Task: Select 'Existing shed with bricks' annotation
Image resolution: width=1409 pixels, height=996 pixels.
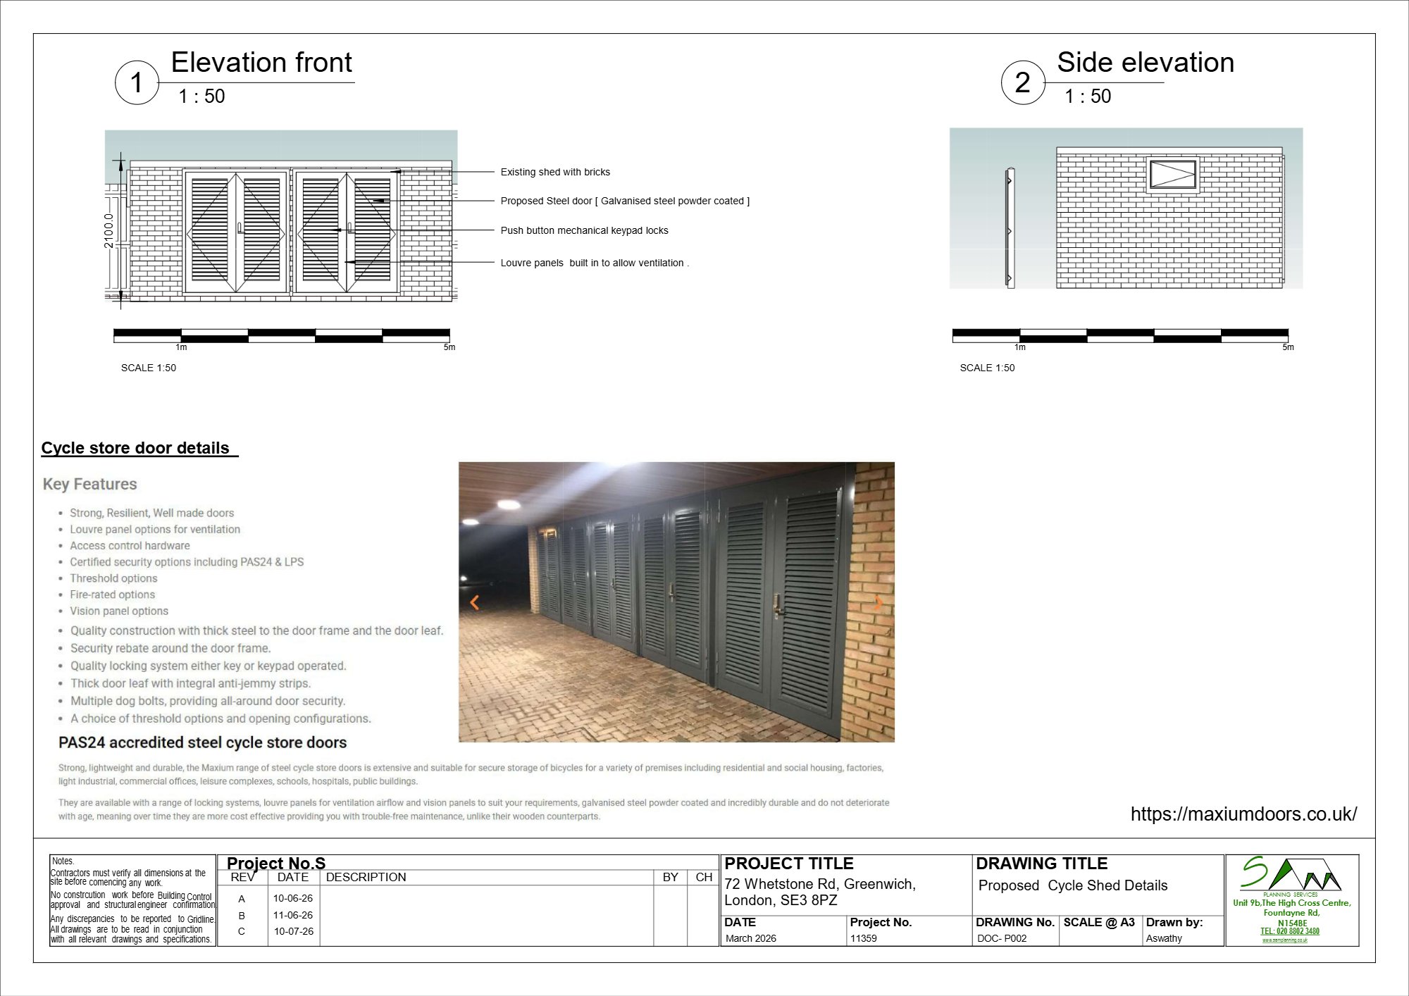Action: pos(555,172)
